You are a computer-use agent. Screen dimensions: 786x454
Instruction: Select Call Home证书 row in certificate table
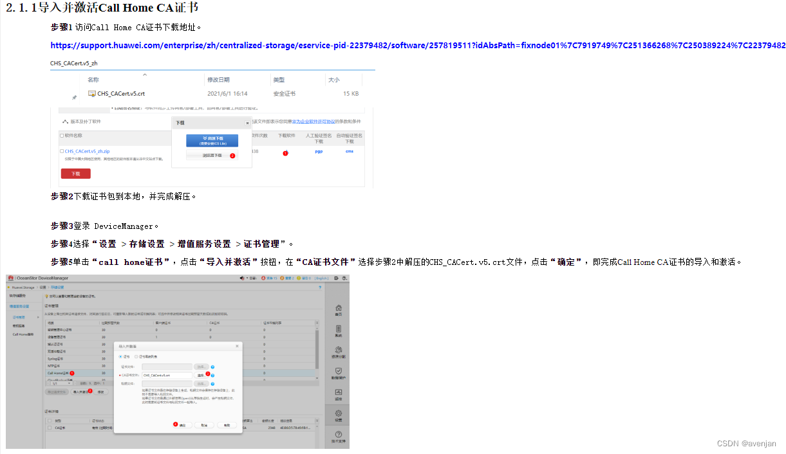coord(180,373)
